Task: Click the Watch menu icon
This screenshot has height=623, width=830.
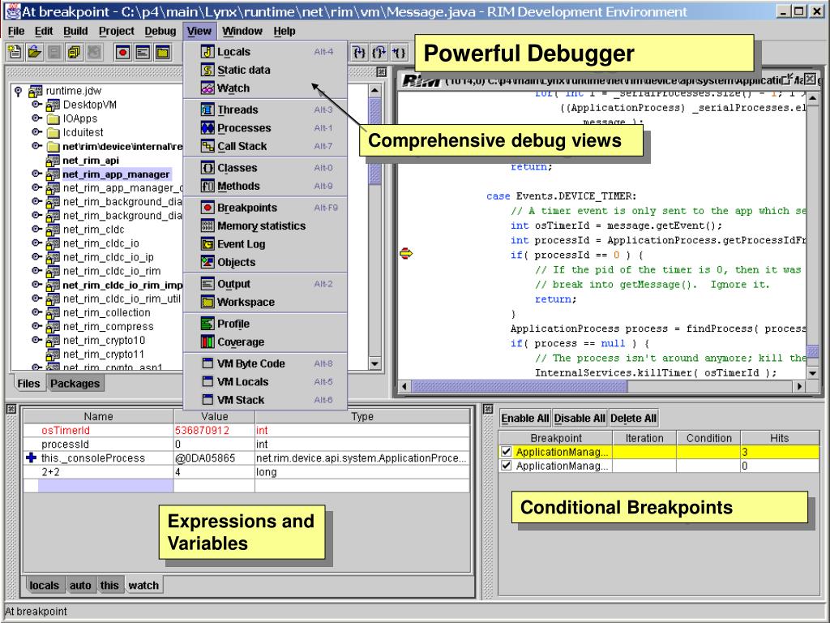Action: [x=207, y=88]
